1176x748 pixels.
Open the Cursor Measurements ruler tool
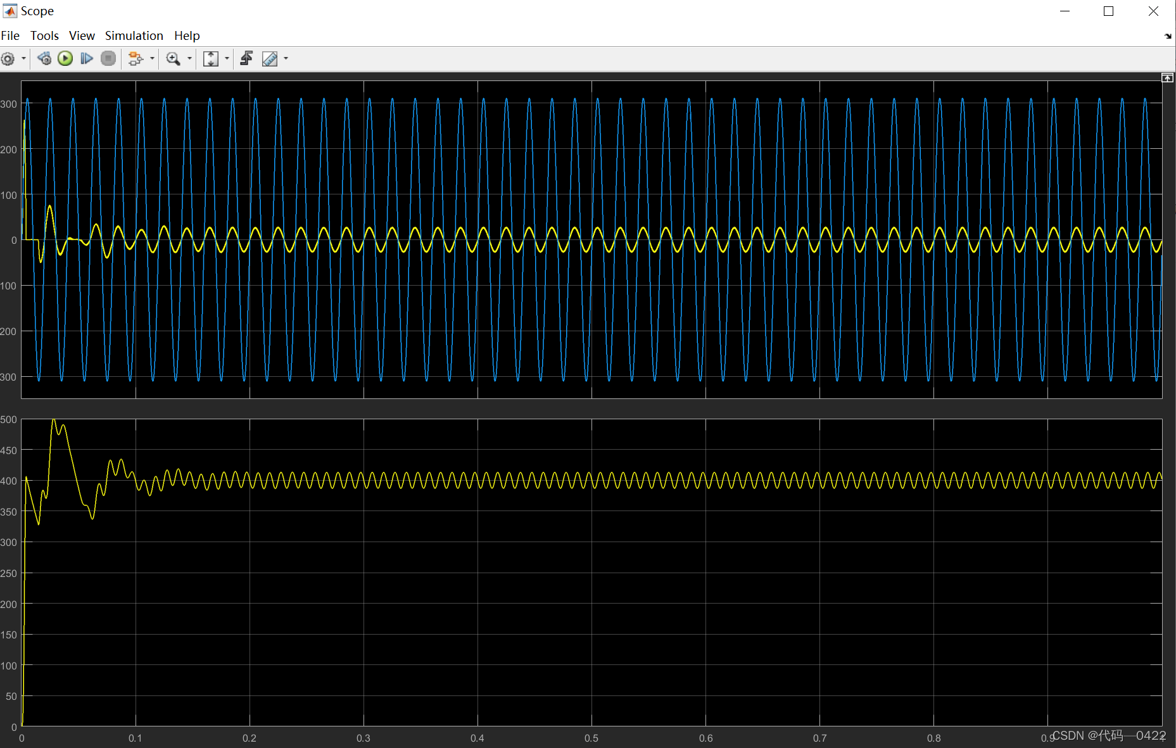tap(270, 59)
